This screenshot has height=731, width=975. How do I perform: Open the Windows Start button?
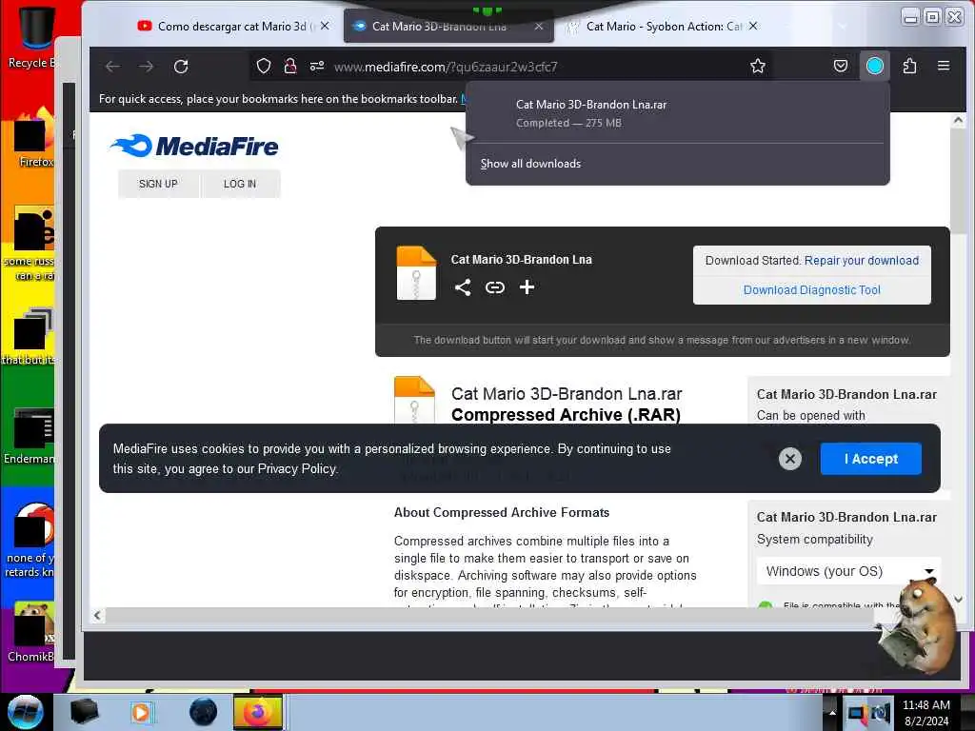tap(25, 712)
